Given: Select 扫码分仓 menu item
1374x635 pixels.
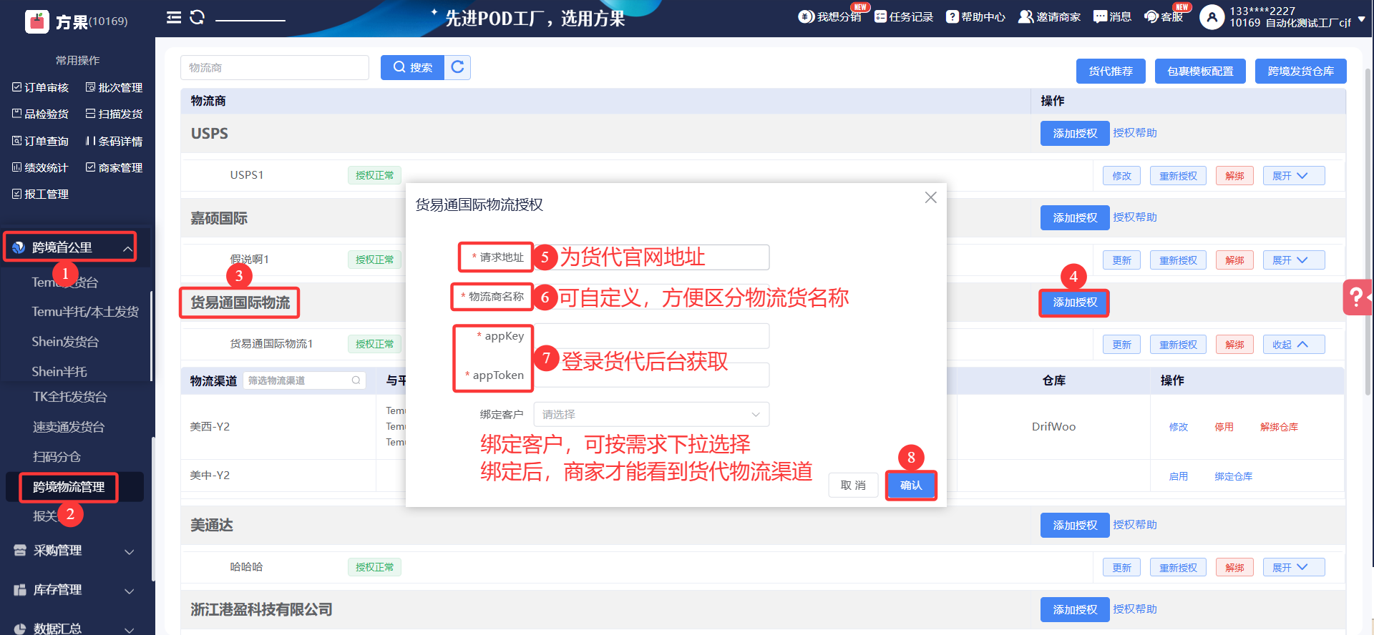Looking at the screenshot, I should (57, 457).
